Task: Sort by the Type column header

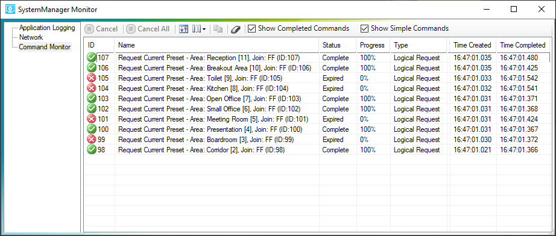Action: click(x=419, y=45)
